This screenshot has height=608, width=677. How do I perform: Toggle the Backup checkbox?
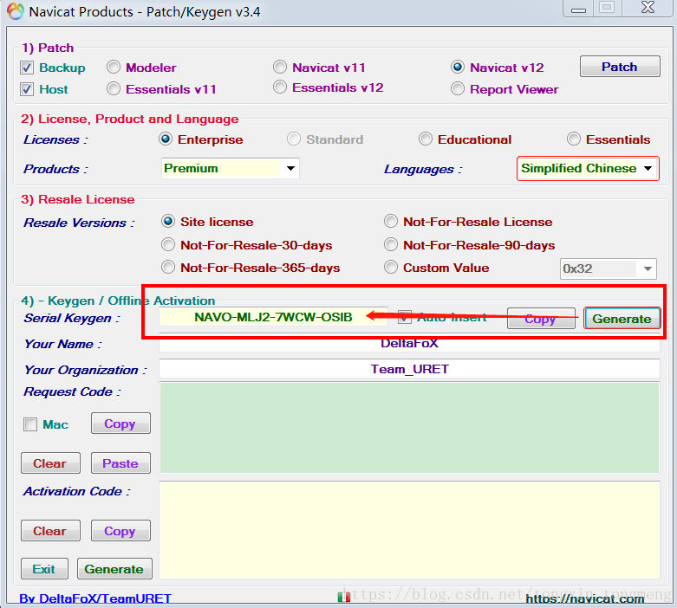click(27, 68)
